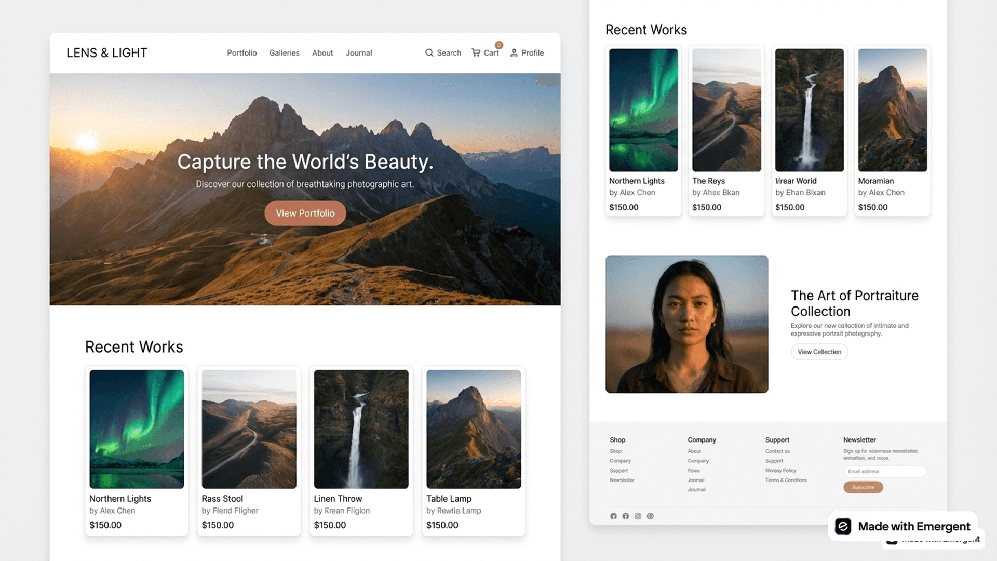Open the shopping Cart icon
997x561 pixels.
point(476,52)
